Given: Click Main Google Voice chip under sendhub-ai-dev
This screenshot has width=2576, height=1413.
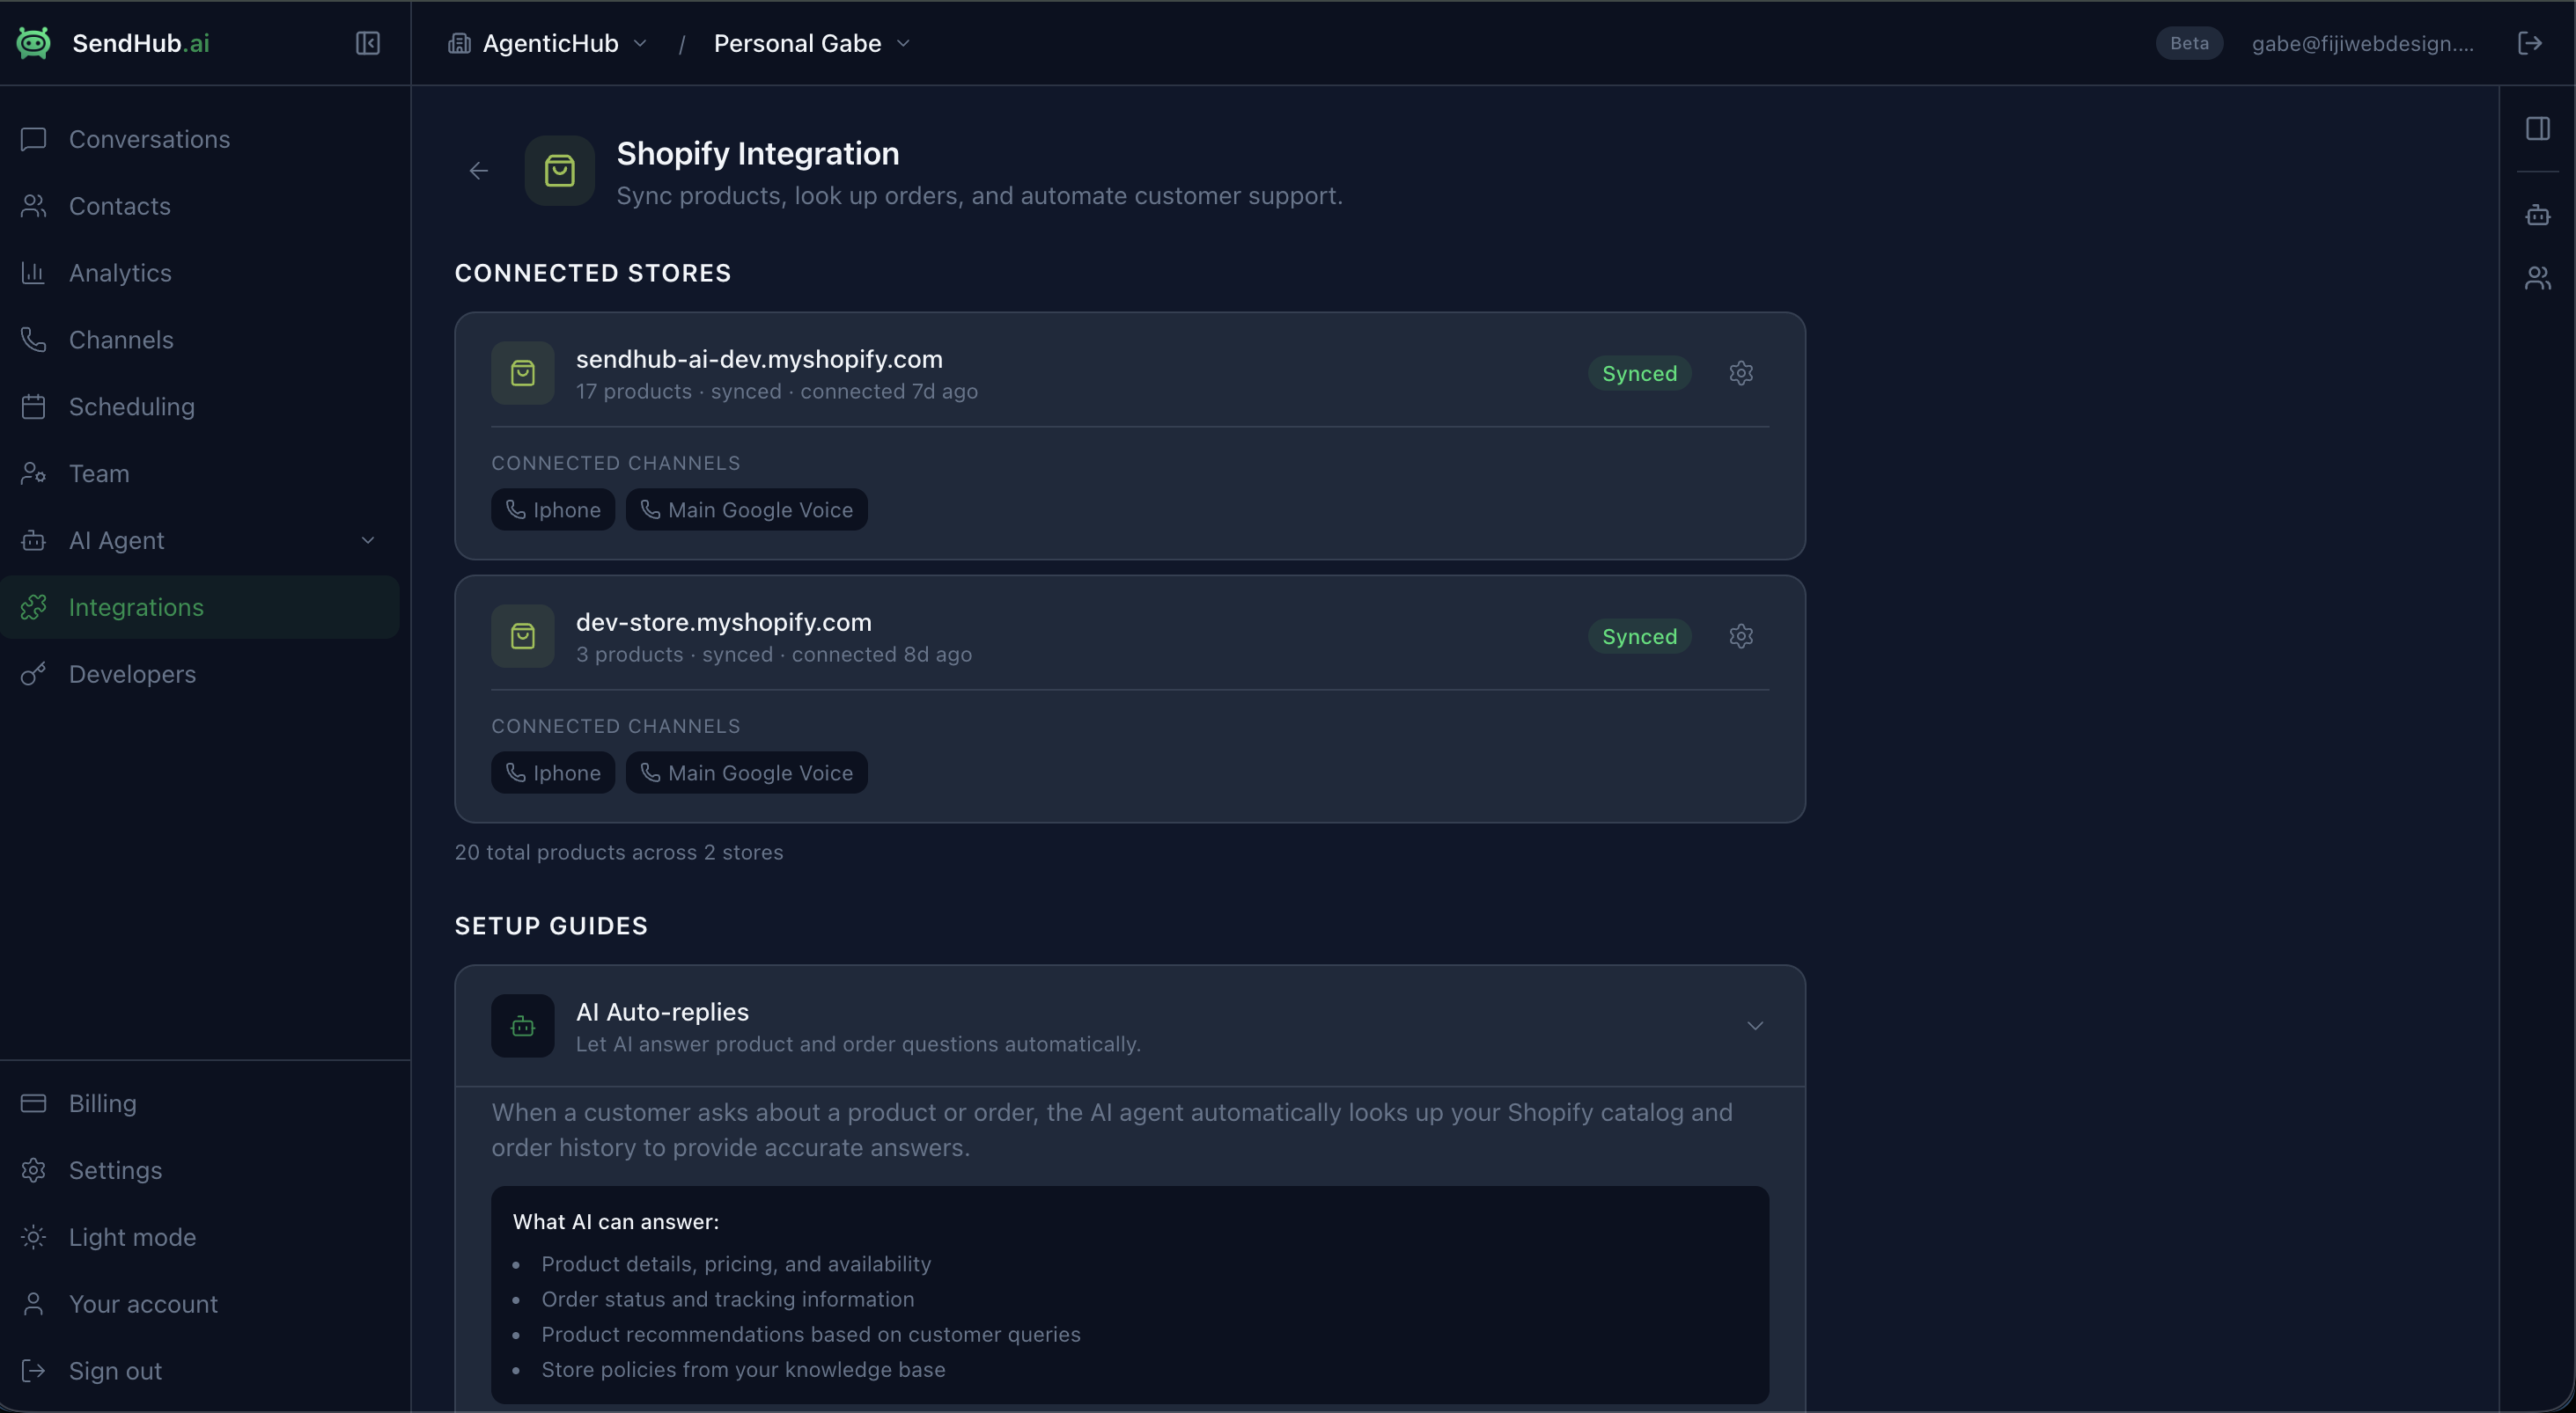Looking at the screenshot, I should pos(747,509).
